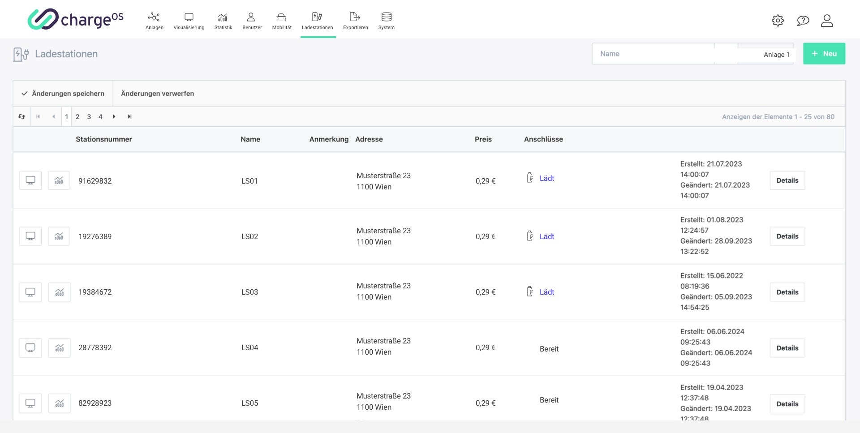This screenshot has height=433, width=860.
Task: Open Details for station LS02
Action: tap(787, 236)
